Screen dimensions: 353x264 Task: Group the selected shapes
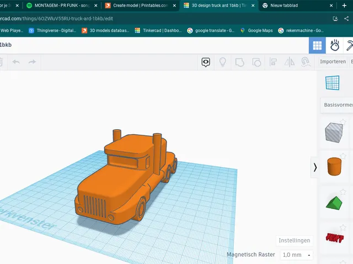coord(239,62)
